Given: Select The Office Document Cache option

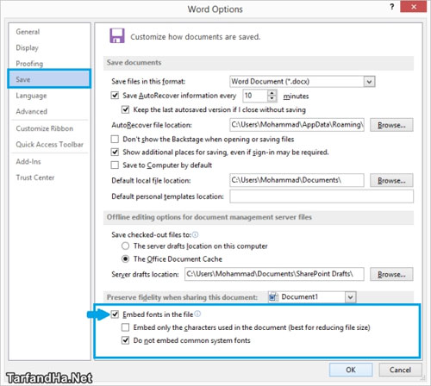Looking at the screenshot, I should point(125,258).
